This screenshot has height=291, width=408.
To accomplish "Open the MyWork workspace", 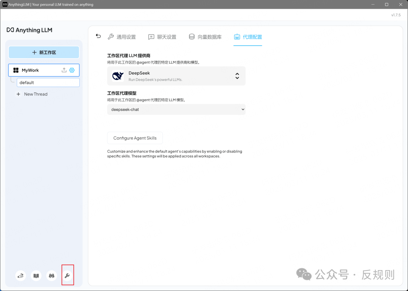I will [x=44, y=70].
